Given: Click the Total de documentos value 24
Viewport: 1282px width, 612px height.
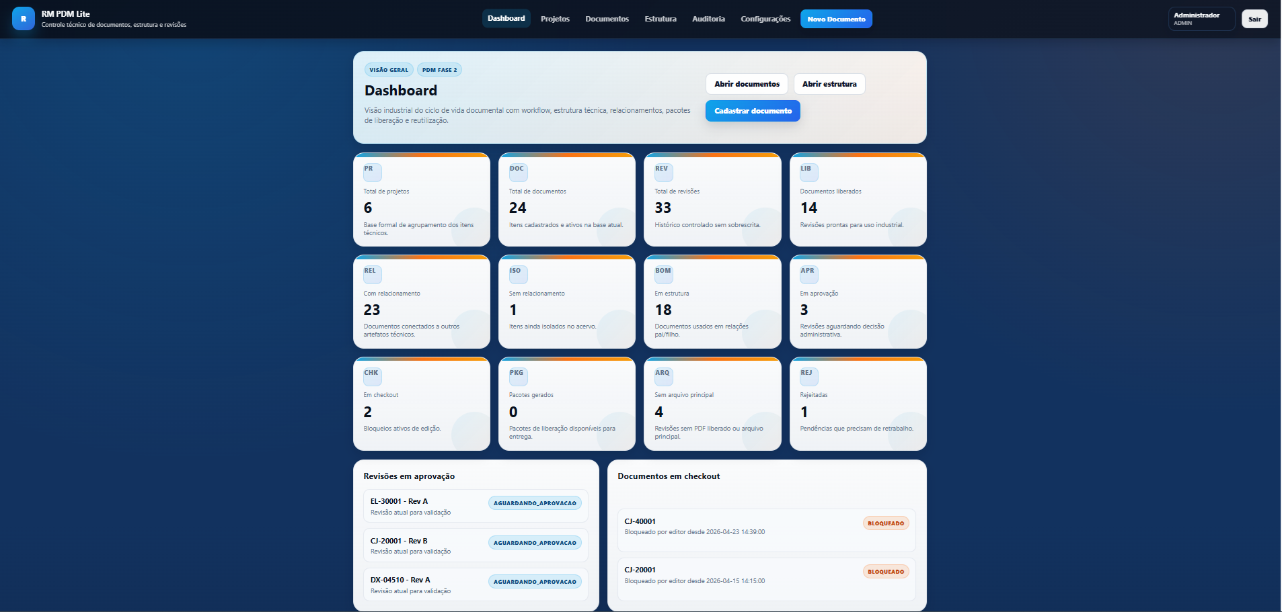Looking at the screenshot, I should pos(518,208).
